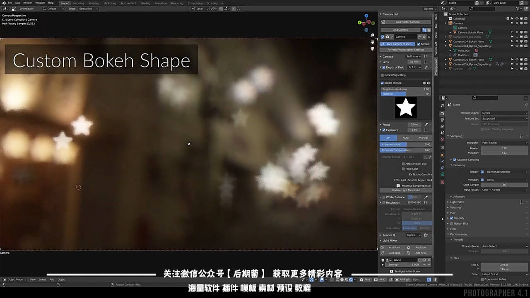Open Threads Mode Auto-Detect dropdown

pos(504,246)
